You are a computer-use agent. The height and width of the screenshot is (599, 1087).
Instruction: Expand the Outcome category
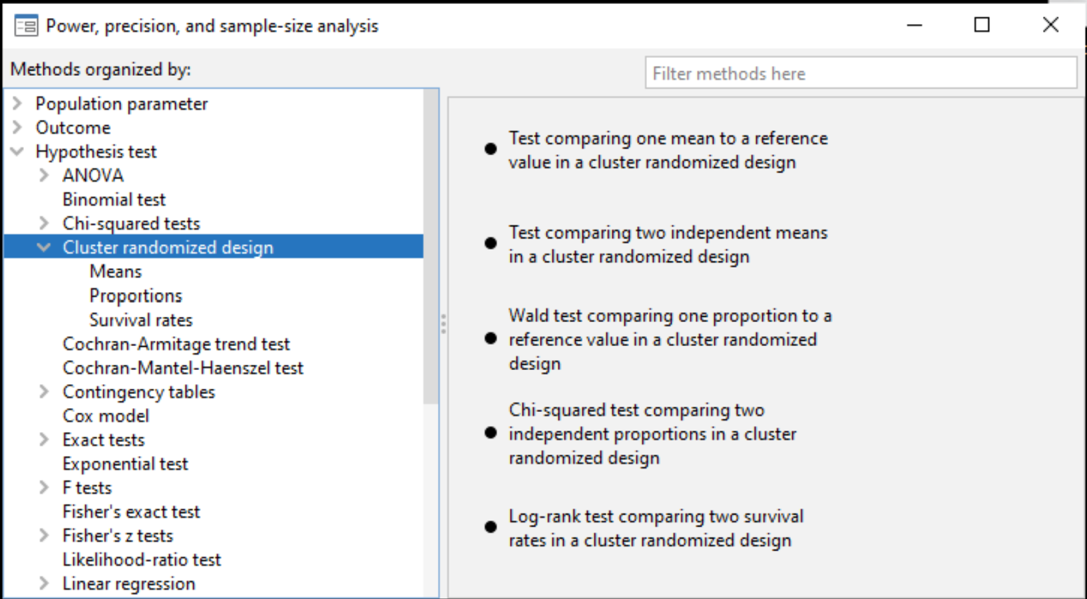16,127
